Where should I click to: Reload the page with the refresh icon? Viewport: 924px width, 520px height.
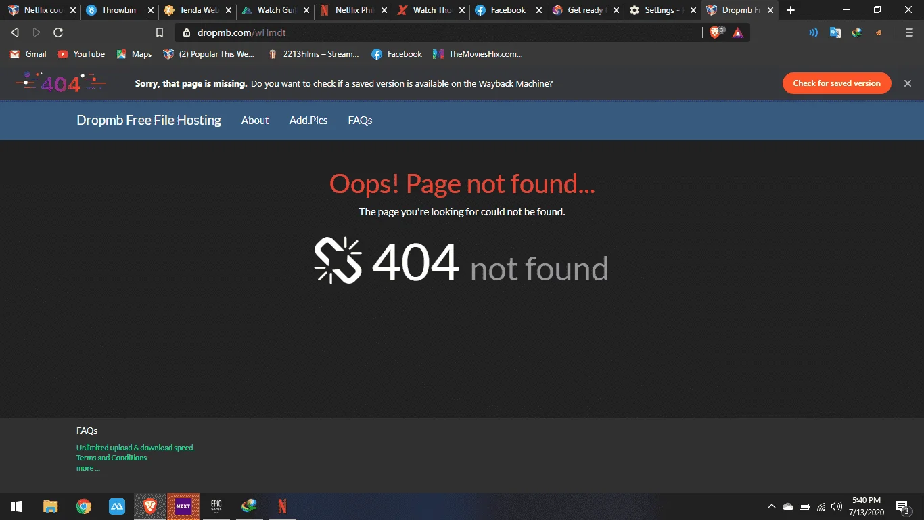pyautogui.click(x=58, y=32)
